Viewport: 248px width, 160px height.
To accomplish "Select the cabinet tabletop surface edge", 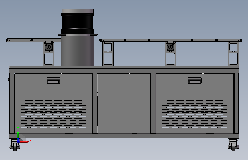I will pos(124,67).
